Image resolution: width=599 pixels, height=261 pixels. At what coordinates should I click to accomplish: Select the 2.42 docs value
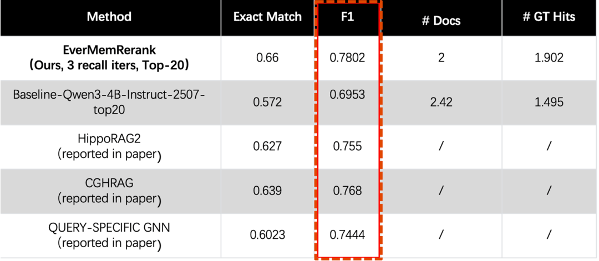click(x=441, y=102)
